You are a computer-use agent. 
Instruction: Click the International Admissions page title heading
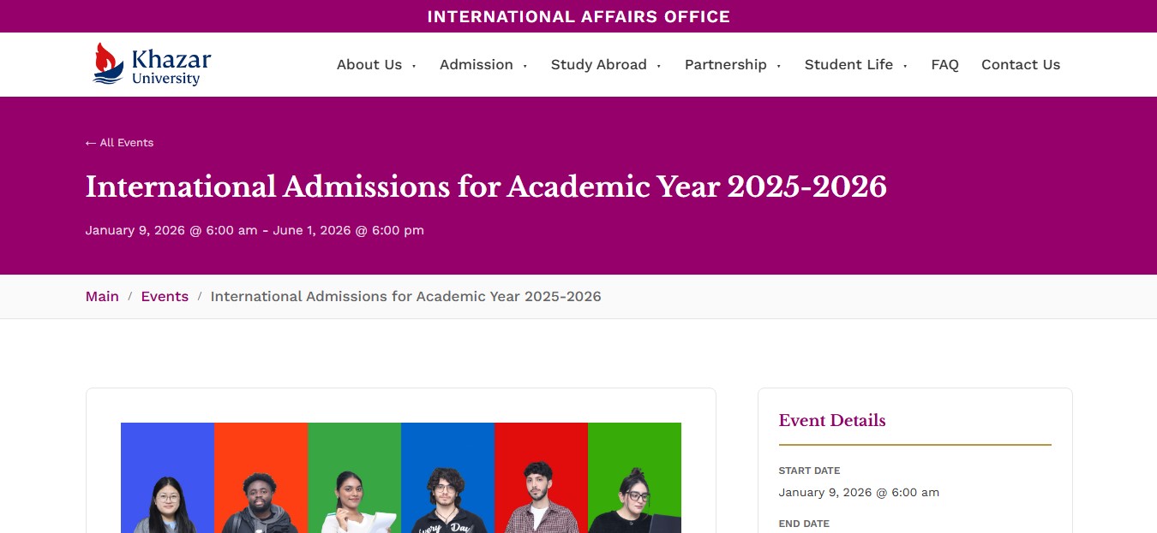click(x=486, y=187)
